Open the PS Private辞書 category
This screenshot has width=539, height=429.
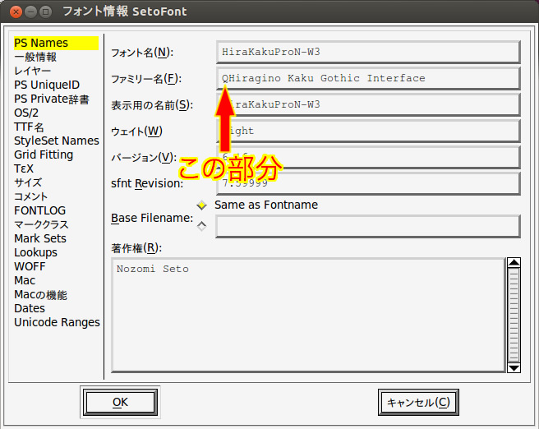(52, 99)
